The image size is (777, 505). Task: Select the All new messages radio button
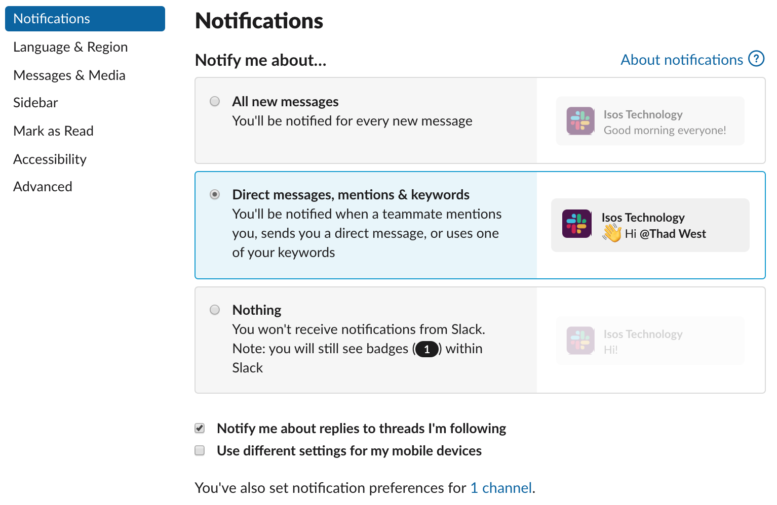[215, 101]
